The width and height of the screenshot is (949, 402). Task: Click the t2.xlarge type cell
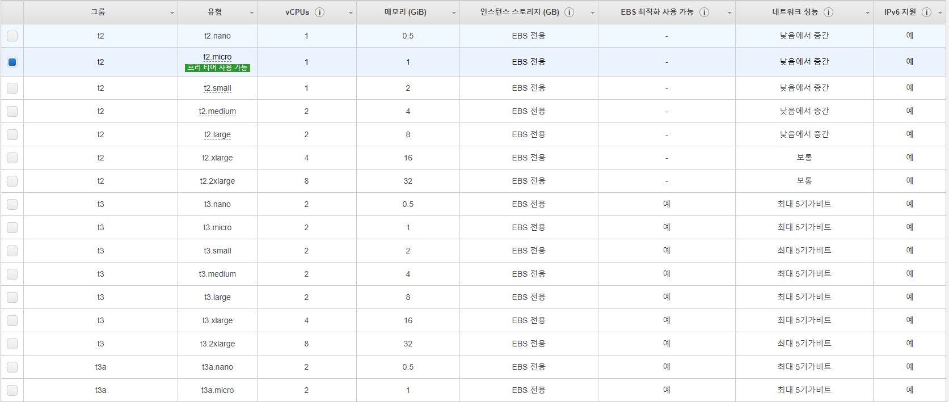pos(217,158)
